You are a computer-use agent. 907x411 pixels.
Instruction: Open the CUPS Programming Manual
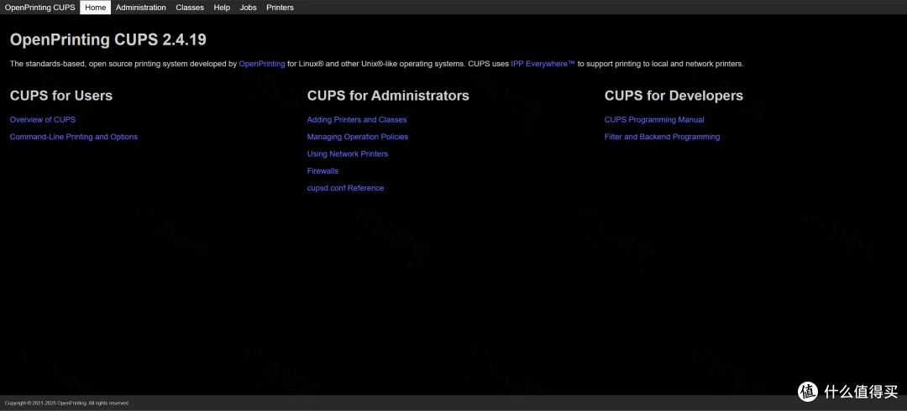click(654, 120)
